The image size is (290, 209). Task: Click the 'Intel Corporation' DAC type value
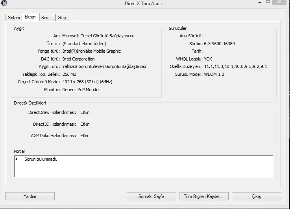[x=78, y=59]
